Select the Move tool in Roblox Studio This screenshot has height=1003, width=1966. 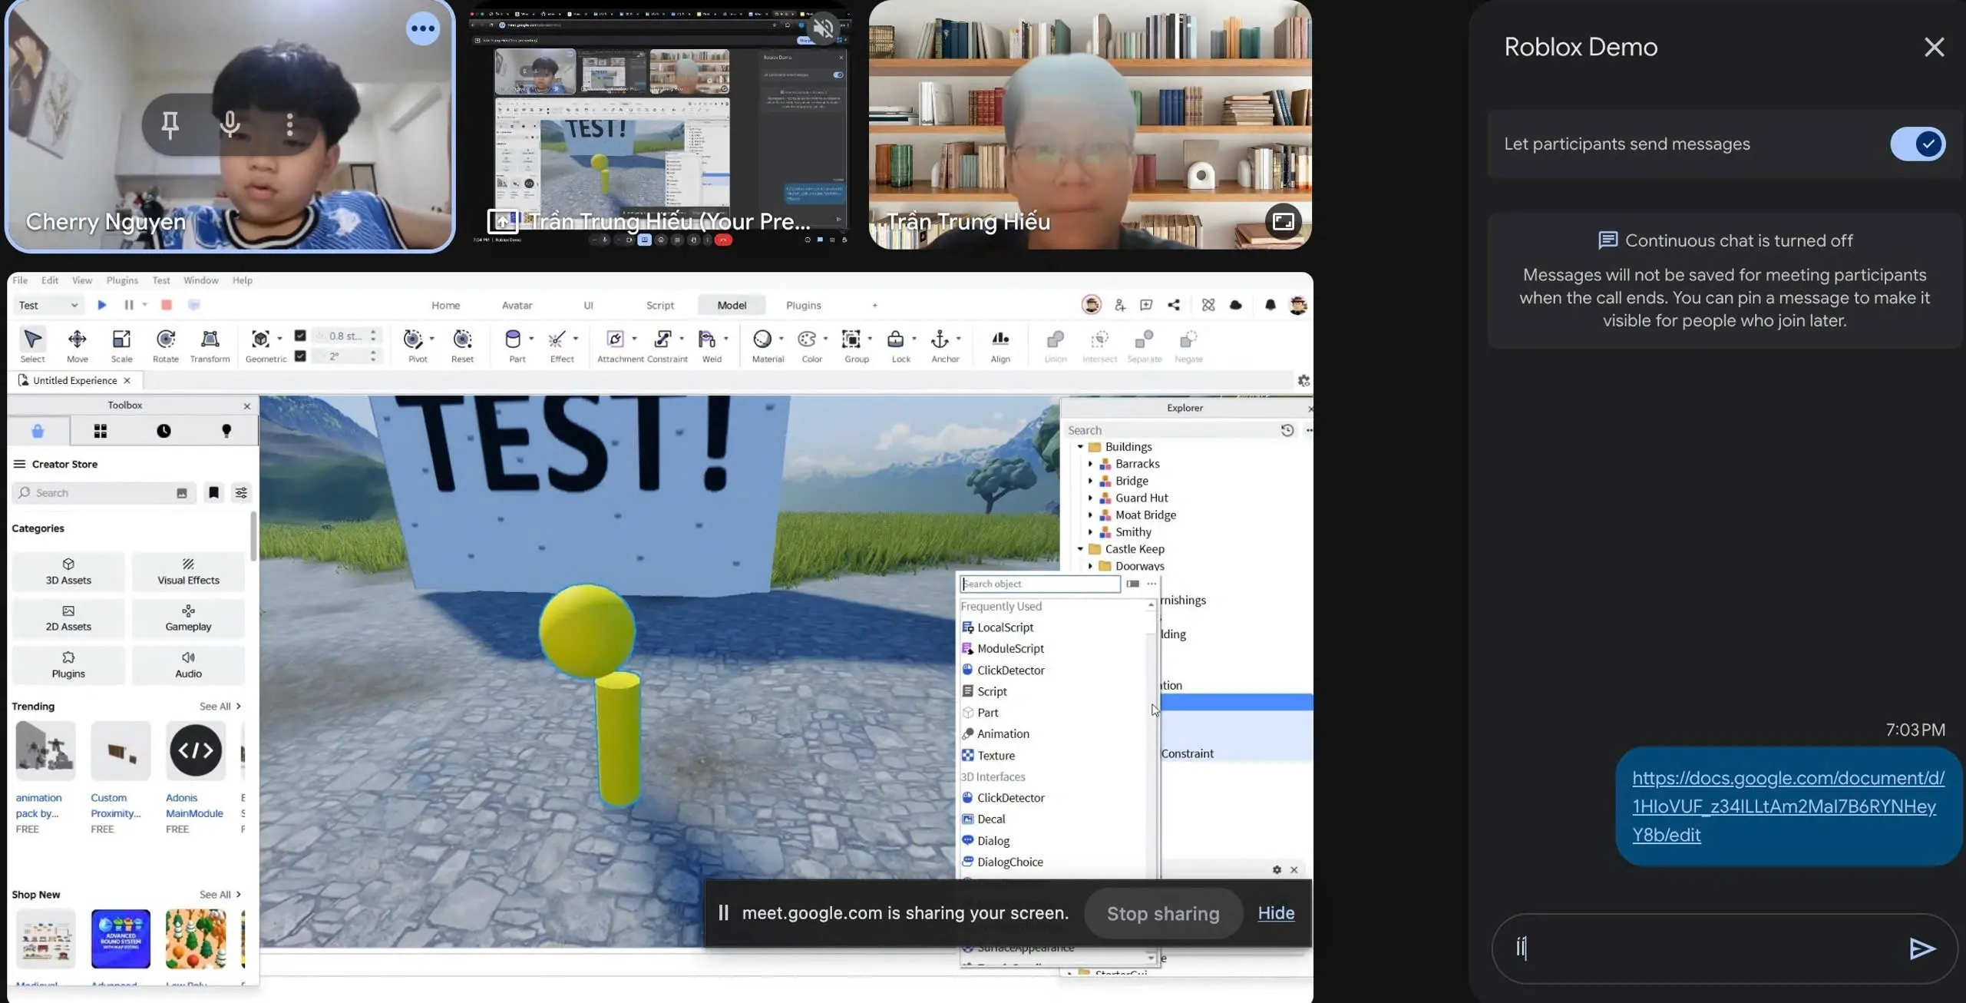point(77,345)
